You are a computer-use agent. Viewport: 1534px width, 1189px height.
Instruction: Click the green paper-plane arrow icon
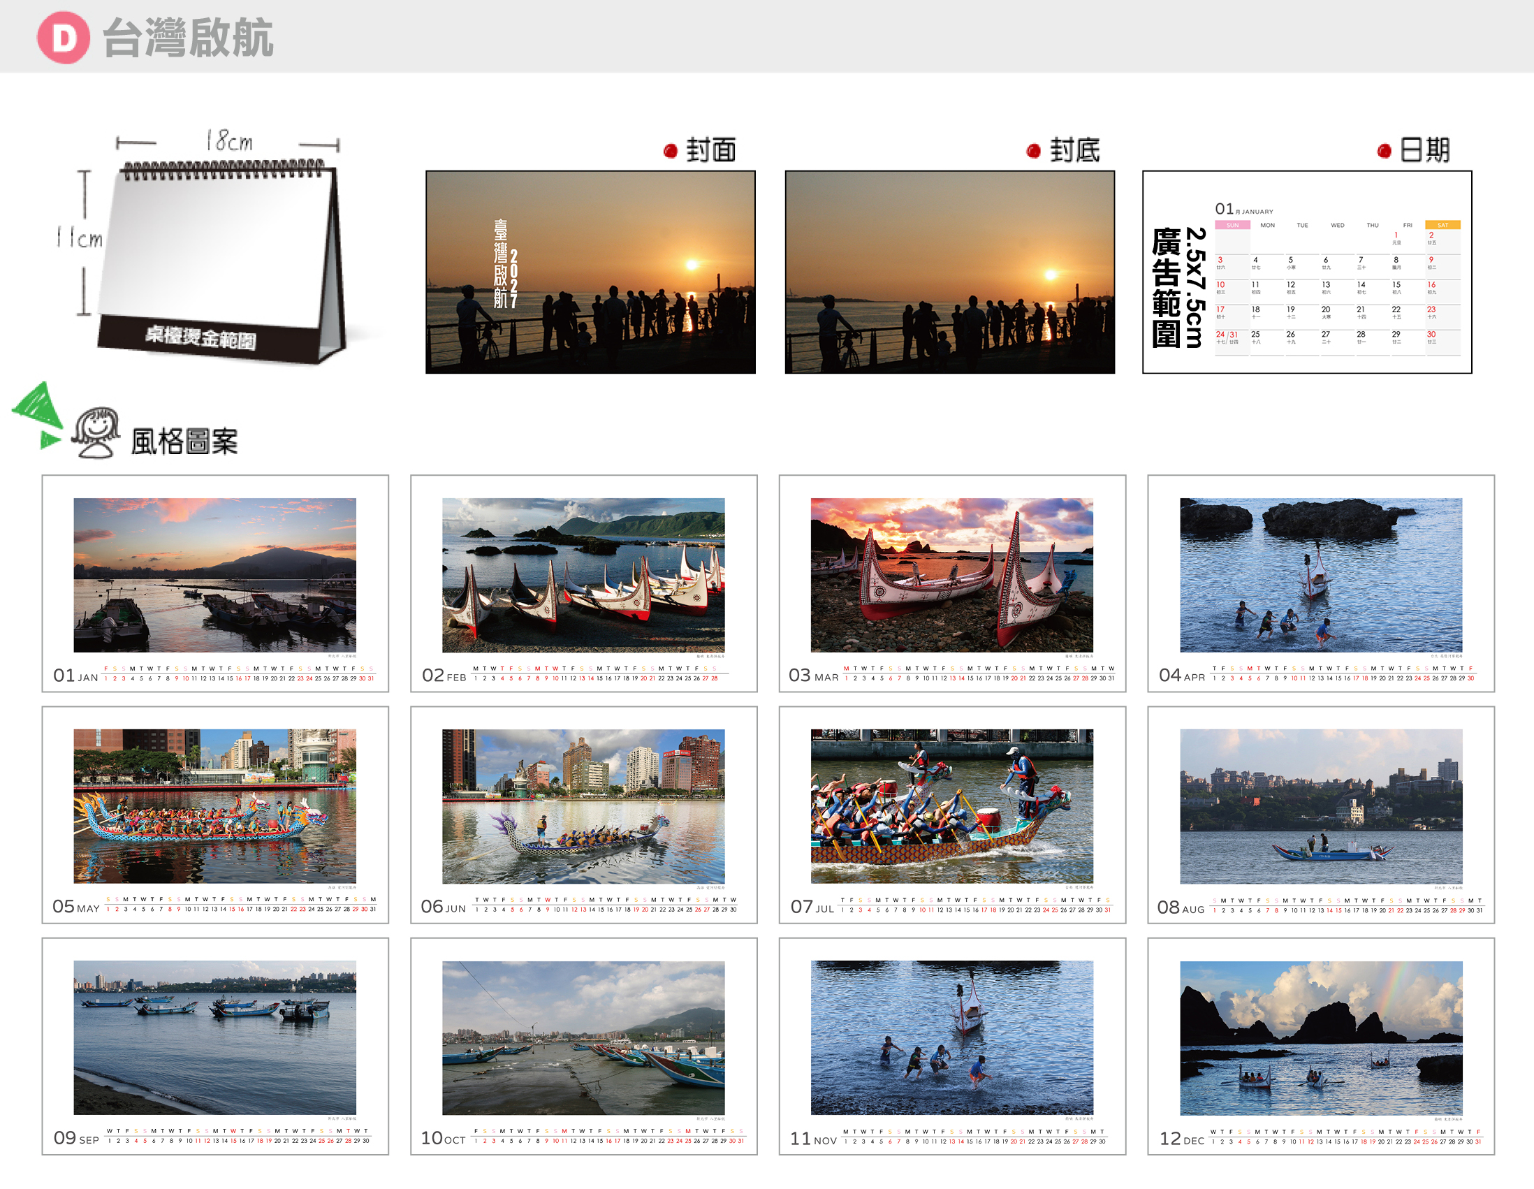point(38,414)
